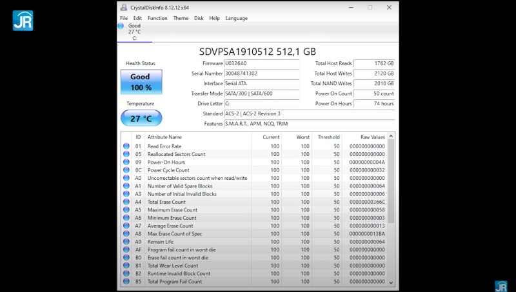Click status orb for Reallocated Sectors Count
Image resolution: width=516 pixels, height=292 pixels.
click(x=126, y=154)
